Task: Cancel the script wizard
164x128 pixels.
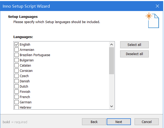Action: pos(147,122)
